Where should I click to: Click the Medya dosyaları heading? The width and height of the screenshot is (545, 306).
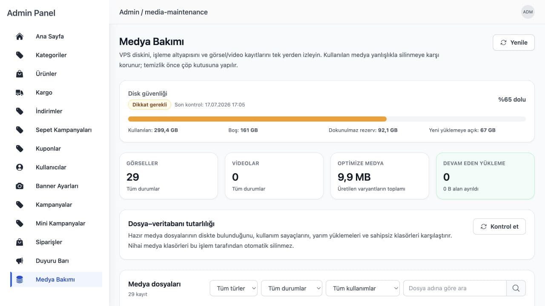155,284
